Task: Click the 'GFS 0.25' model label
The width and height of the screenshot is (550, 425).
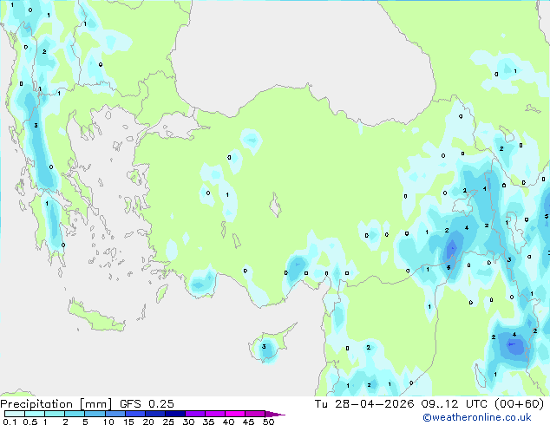Action: 147,404
